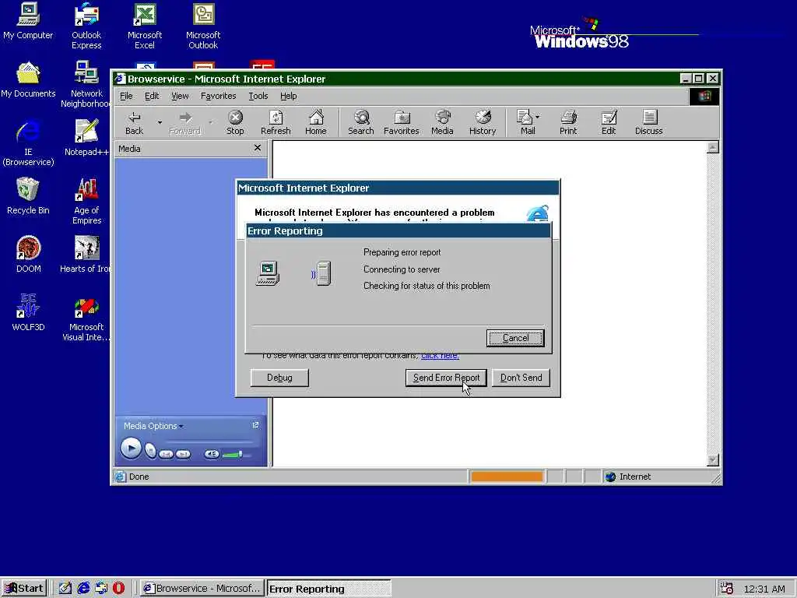Select the Network Neighborhood desktop icon
Image resolution: width=797 pixels, height=598 pixels.
[x=86, y=84]
